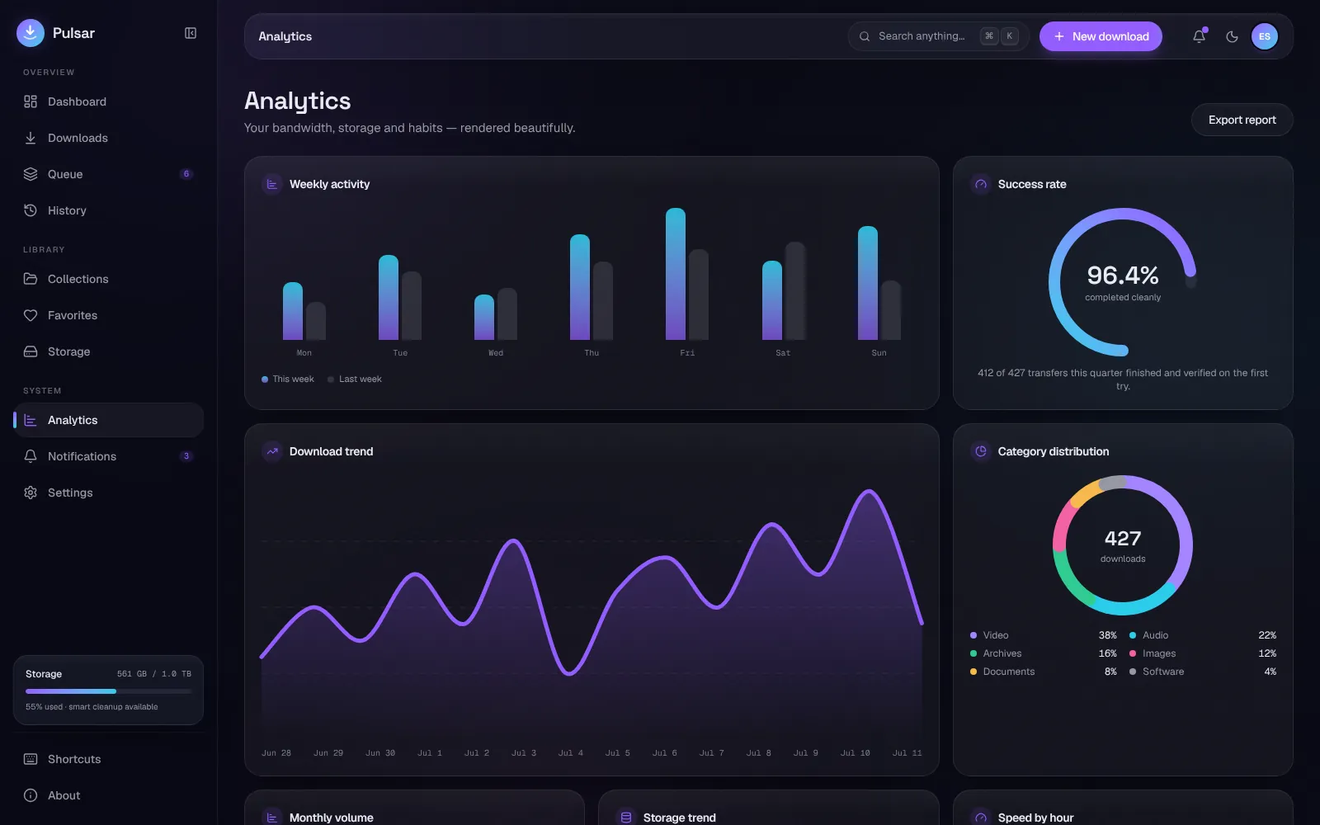The width and height of the screenshot is (1320, 825).
Task: Click the Success rate gauge icon
Action: click(x=981, y=184)
